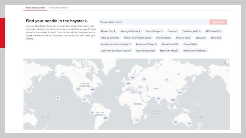
Task: Open the 3727 cluster in Southeast Asia
Action: [173, 100]
